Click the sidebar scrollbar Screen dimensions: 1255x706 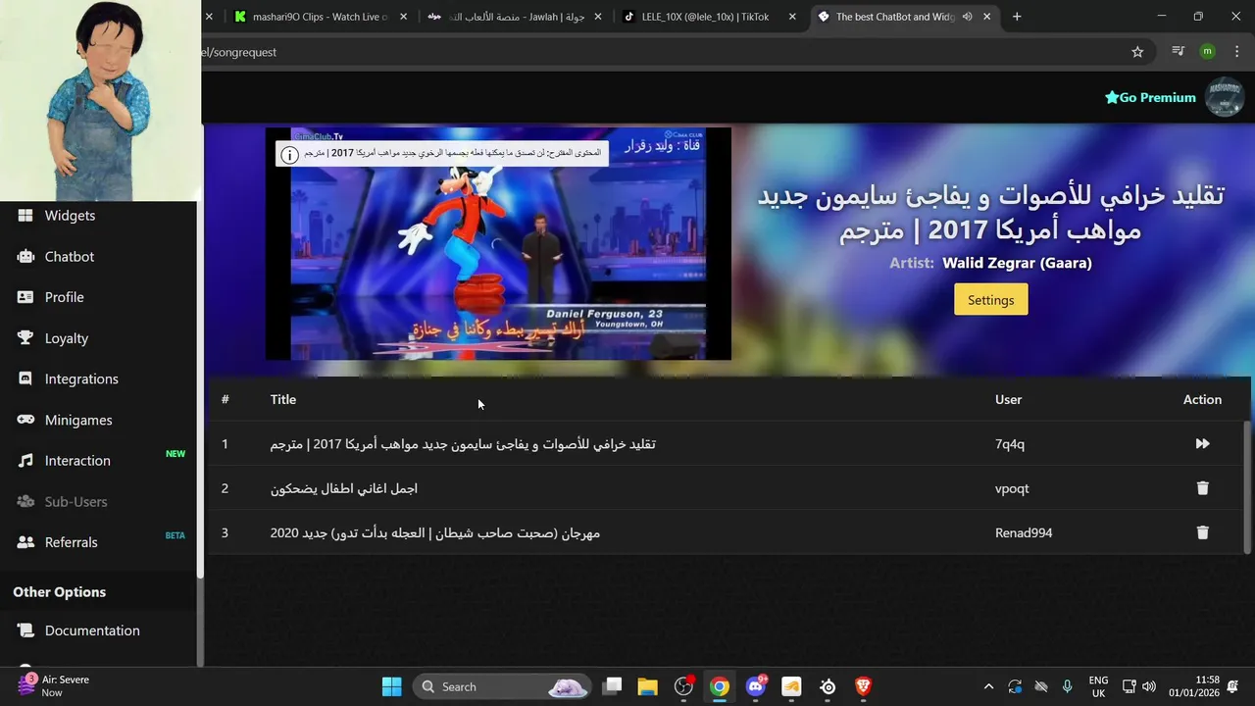[x=200, y=390]
